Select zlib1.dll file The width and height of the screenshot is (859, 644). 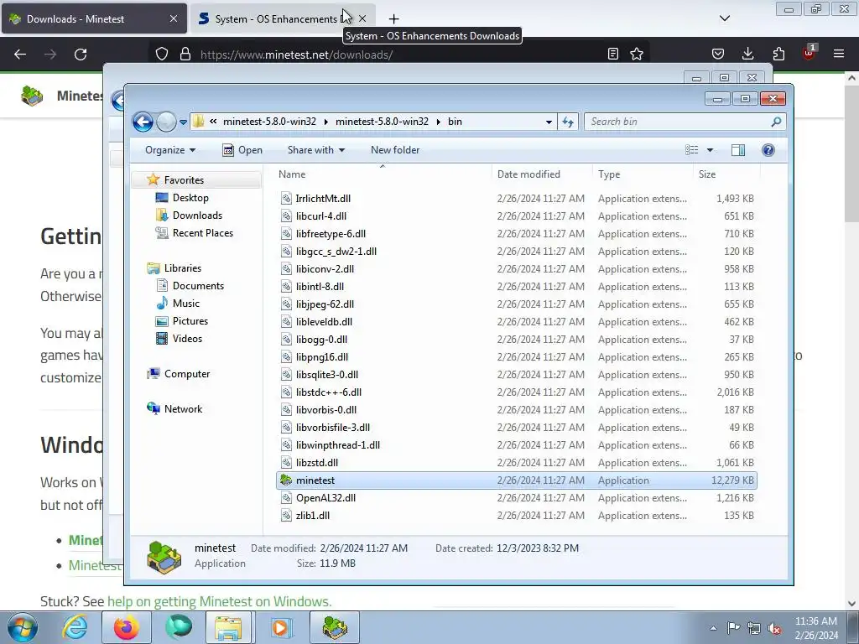pyautogui.click(x=517, y=516)
